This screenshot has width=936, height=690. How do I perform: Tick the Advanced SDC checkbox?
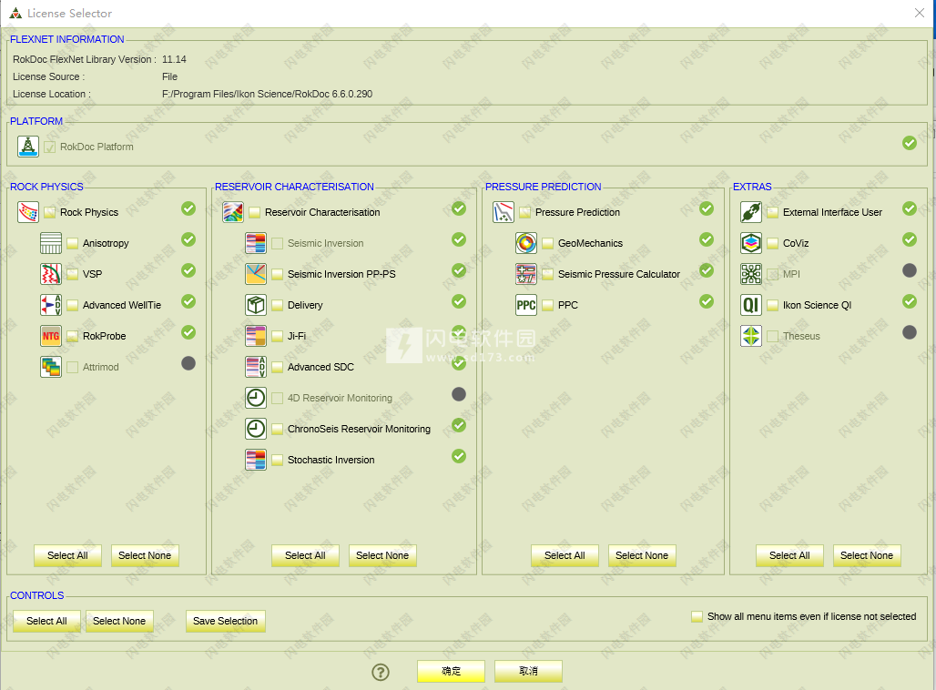click(x=277, y=368)
